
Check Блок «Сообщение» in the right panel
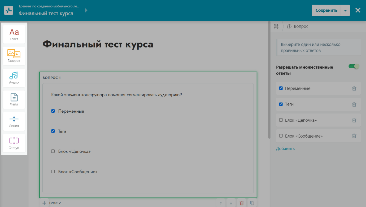coord(281,136)
